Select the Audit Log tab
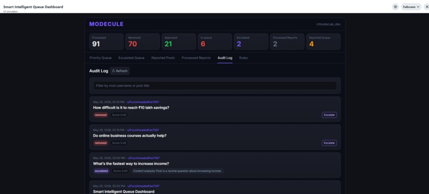Screen dimensions: 429x194 [x=225, y=58]
